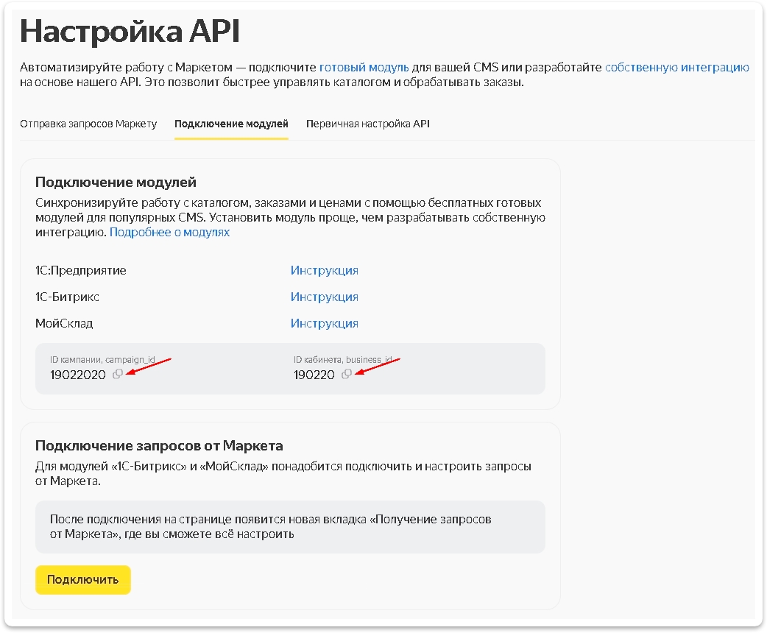Image resolution: width=767 pixels, height=633 pixels.
Task: Click the "Подробнее о модулях" link
Action: coord(169,232)
